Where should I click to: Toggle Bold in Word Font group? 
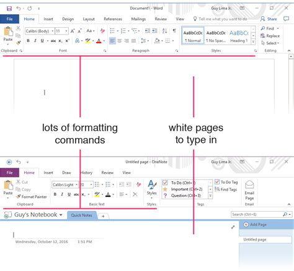point(29,41)
